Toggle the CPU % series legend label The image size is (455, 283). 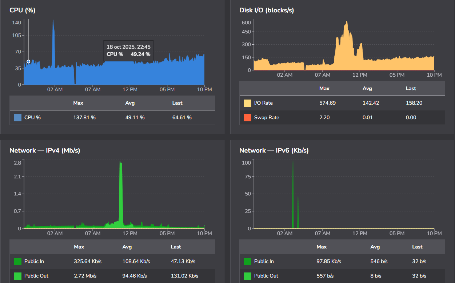tap(32, 118)
